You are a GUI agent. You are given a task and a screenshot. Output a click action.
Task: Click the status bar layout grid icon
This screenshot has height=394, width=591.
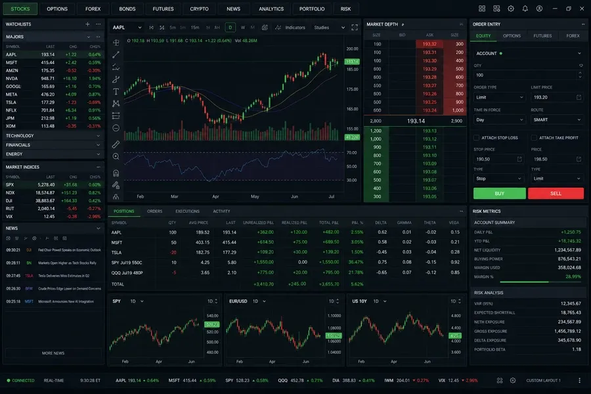500,380
